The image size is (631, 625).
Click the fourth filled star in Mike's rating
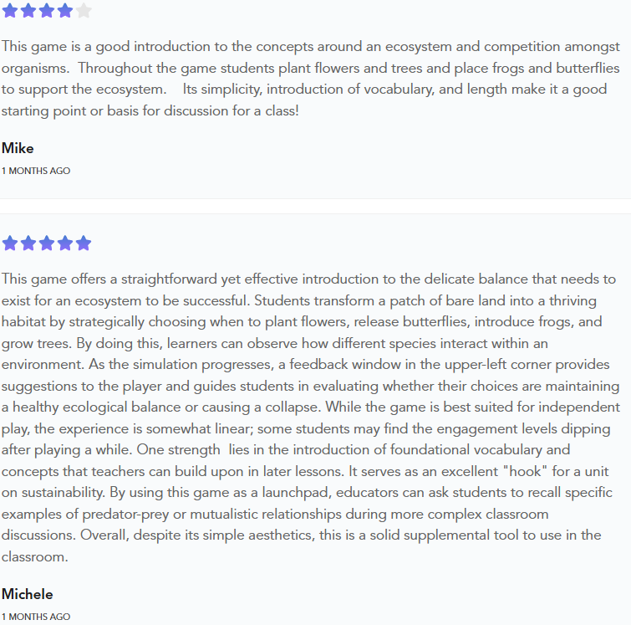64,11
